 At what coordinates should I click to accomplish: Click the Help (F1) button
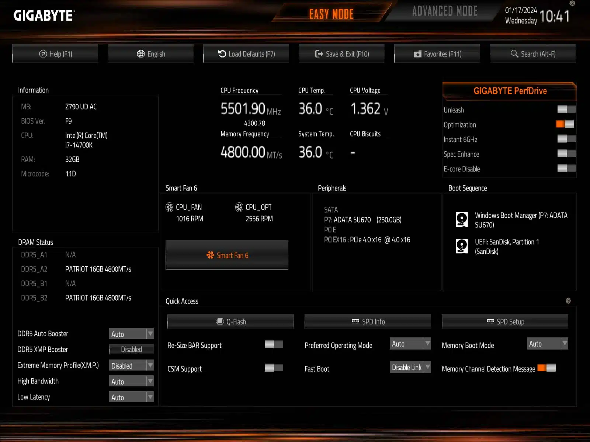[x=55, y=54]
